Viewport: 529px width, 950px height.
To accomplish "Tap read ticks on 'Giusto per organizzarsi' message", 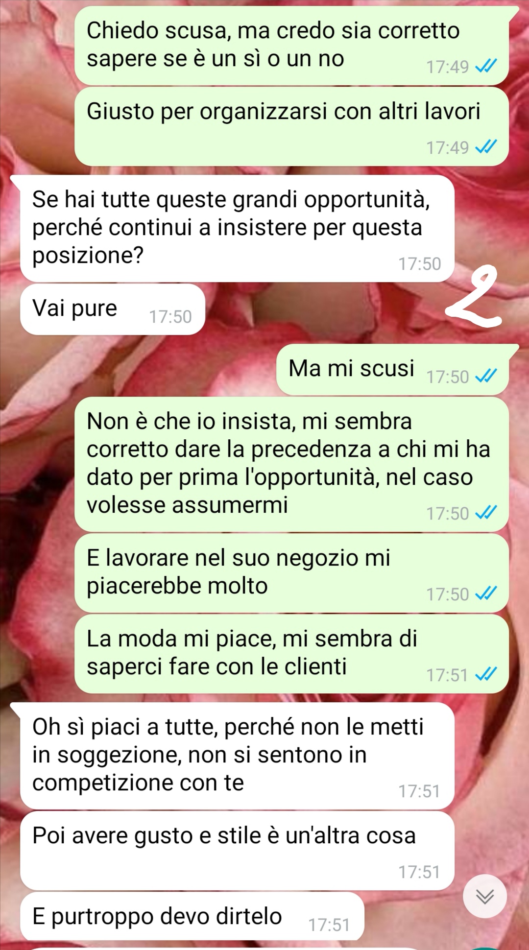I will tap(486, 146).
